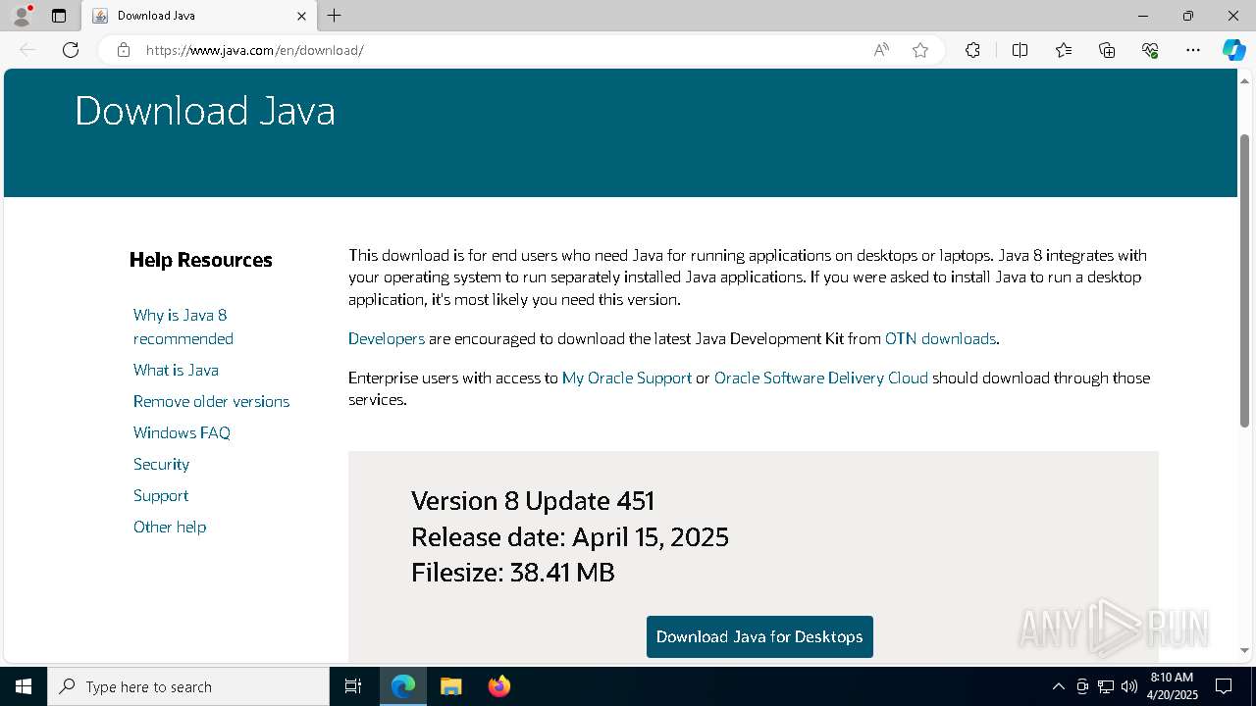Open the taskbar clock and date
1256x706 pixels.
pyautogui.click(x=1172, y=686)
